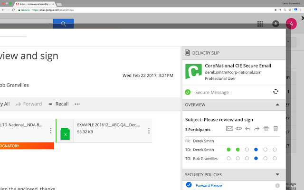Open the three-dot more actions menu after Recall
Screen dimensions: 304x190
pyautogui.click(x=77, y=104)
